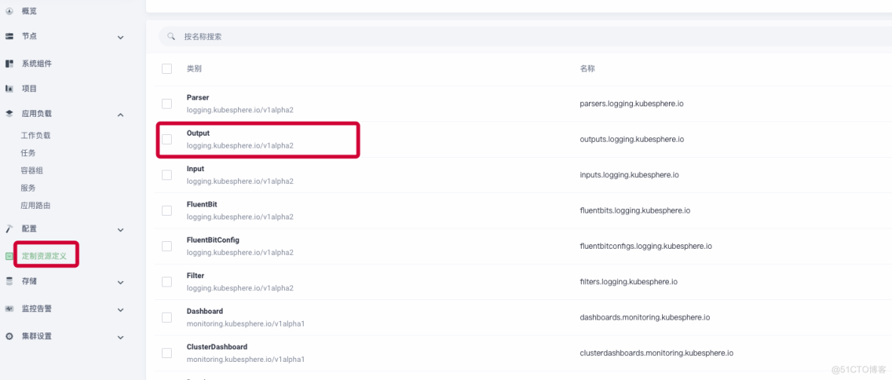Focus the 按名称搜索 search field
The width and height of the screenshot is (892, 380).
point(524,36)
